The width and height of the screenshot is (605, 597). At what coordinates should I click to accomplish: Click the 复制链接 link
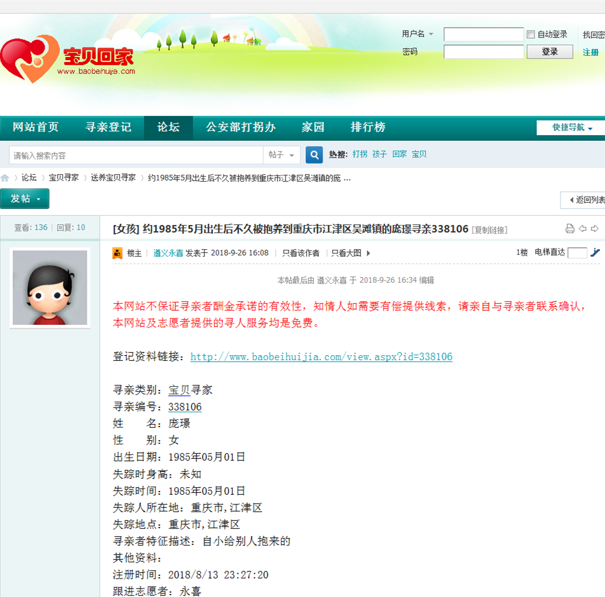click(x=490, y=230)
